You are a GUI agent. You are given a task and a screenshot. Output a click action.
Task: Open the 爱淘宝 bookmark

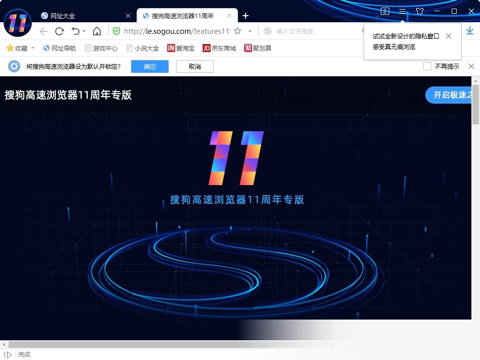pos(181,48)
